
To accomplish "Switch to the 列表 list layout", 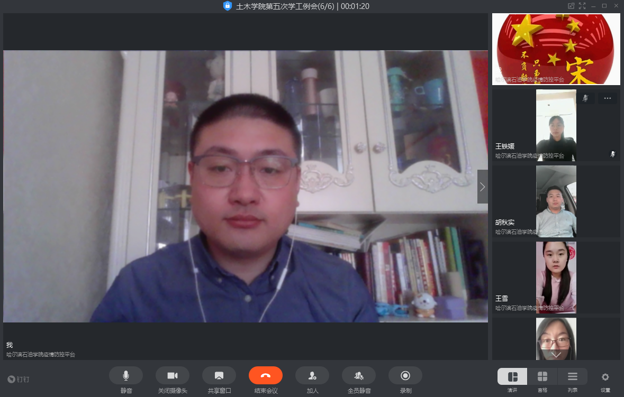I will [x=573, y=376].
